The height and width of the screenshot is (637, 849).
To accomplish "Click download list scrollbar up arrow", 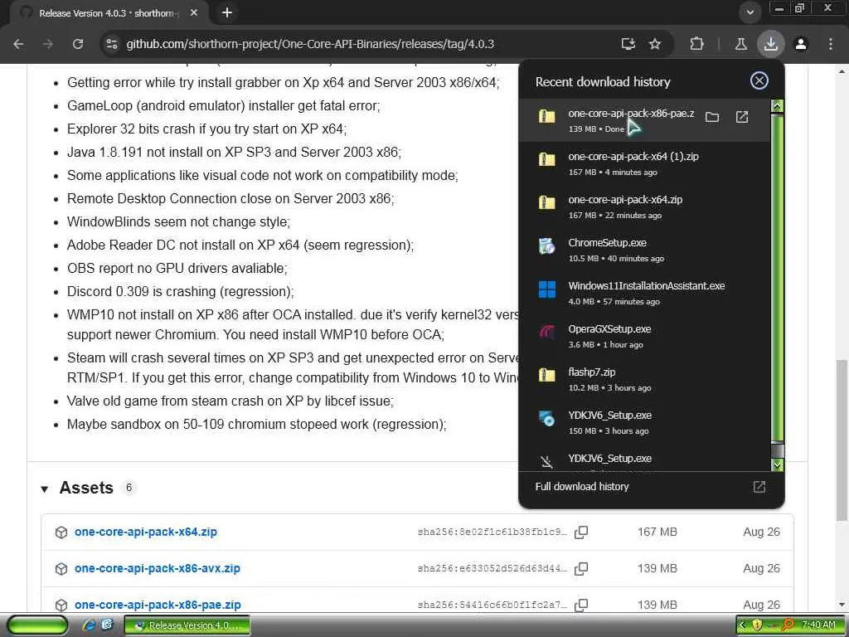I will pos(777,106).
